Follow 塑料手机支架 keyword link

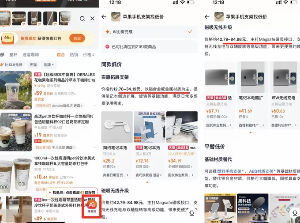(230, 171)
